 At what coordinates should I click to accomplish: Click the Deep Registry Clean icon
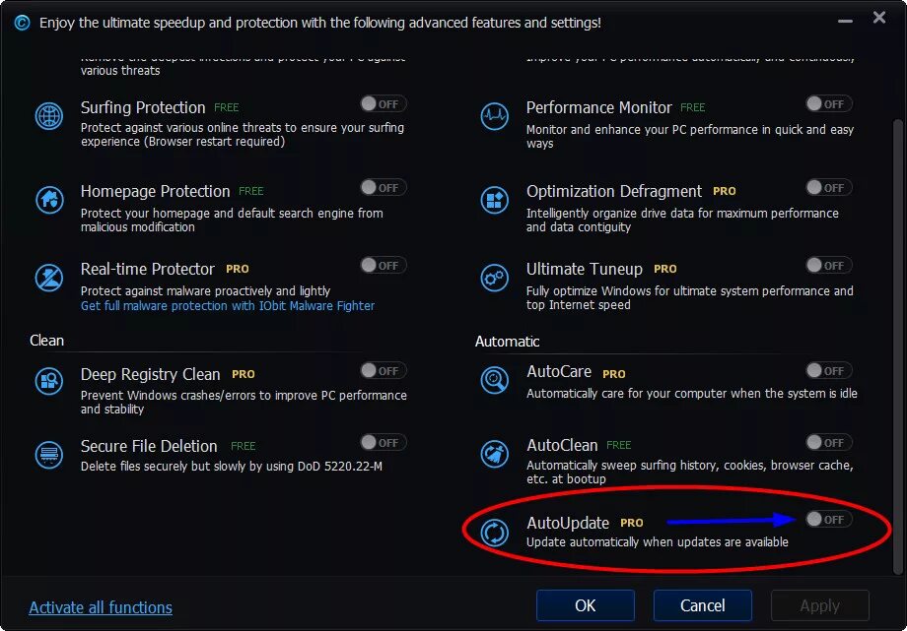(x=49, y=381)
